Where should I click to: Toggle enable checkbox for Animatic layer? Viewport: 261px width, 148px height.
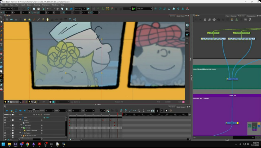pos(13,128)
